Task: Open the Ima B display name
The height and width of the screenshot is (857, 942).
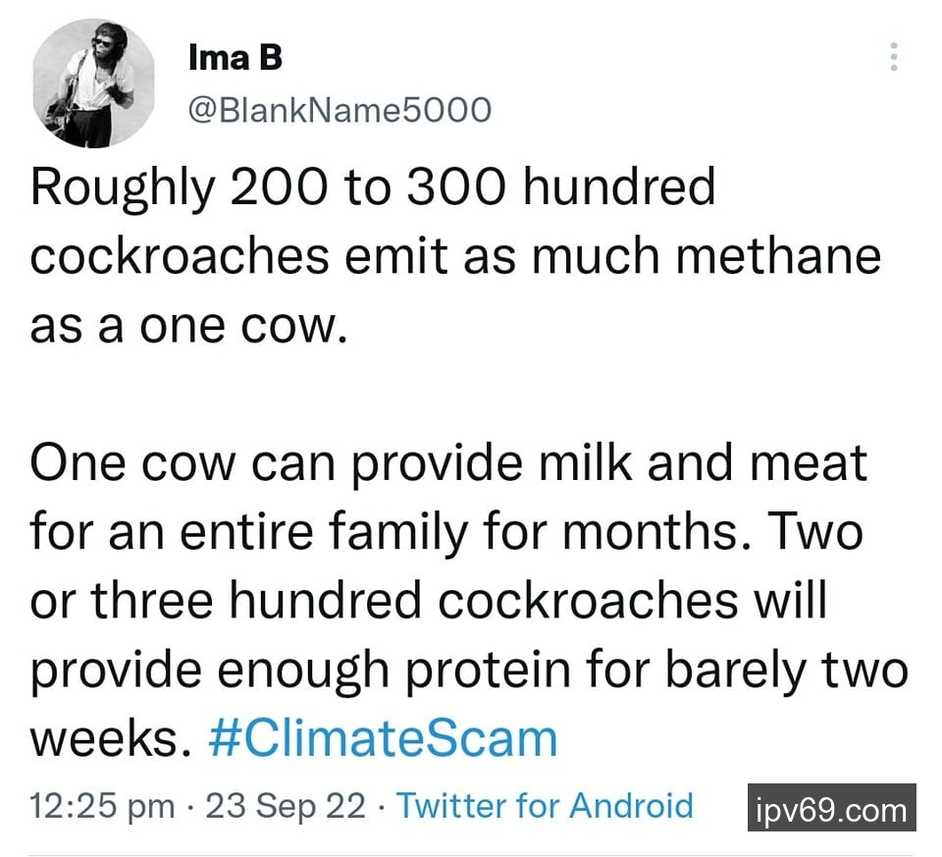Action: [x=235, y=58]
